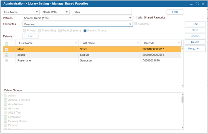
Task: Click Patron Groups list scrollbar thumb
Action: (182, 100)
